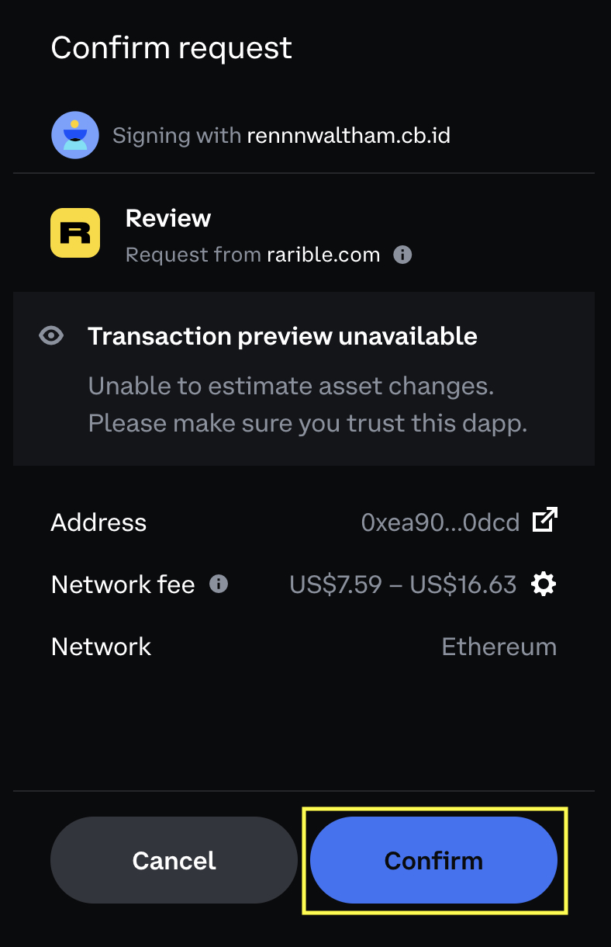Click the eye icon for transaction preview

(51, 336)
